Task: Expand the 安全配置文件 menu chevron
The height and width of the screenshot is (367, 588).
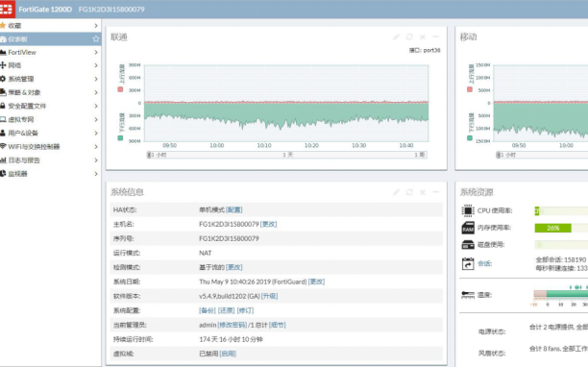Action: point(96,106)
